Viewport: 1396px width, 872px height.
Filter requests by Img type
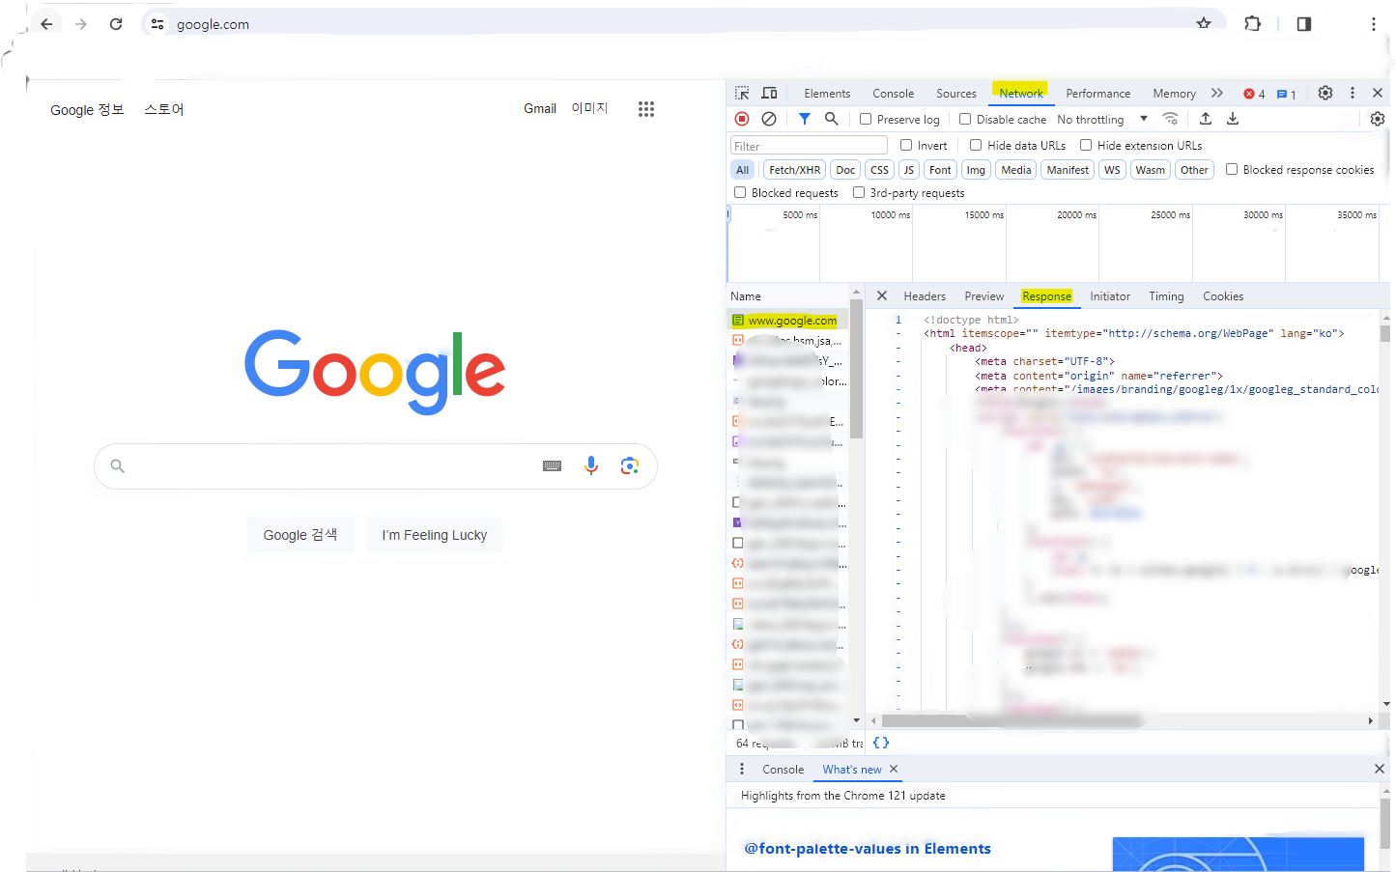coord(976,170)
